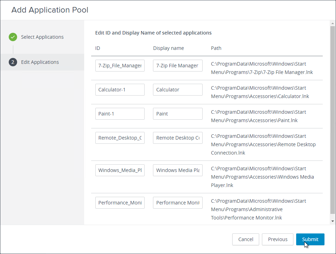Image resolution: width=336 pixels, height=254 pixels.
Task: Edit the 7-Zip File Manager display name
Action: tap(178, 66)
